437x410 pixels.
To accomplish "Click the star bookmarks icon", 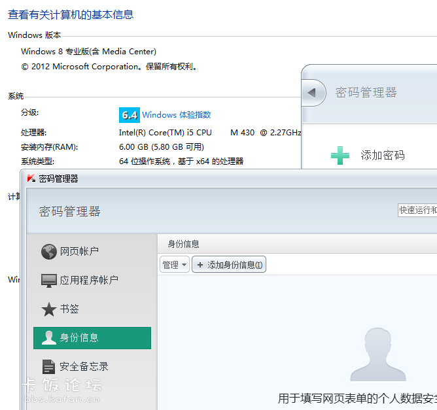I will click(x=49, y=309).
